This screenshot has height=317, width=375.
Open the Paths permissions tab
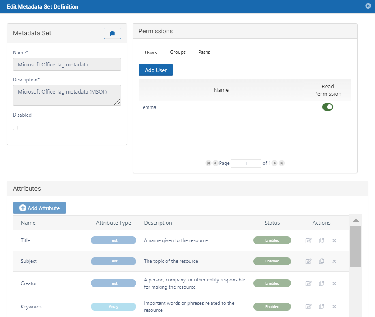point(204,52)
